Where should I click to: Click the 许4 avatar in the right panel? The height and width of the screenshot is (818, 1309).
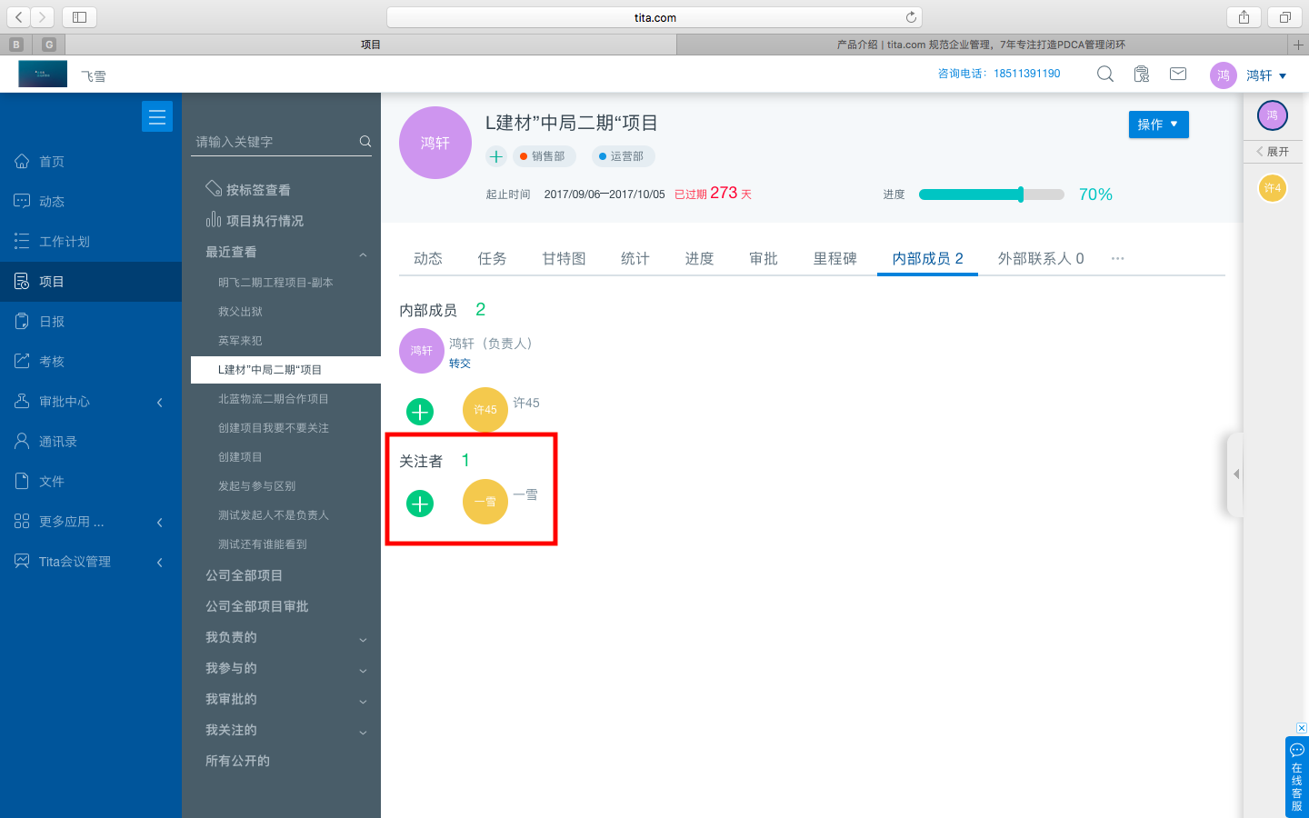point(1273,188)
